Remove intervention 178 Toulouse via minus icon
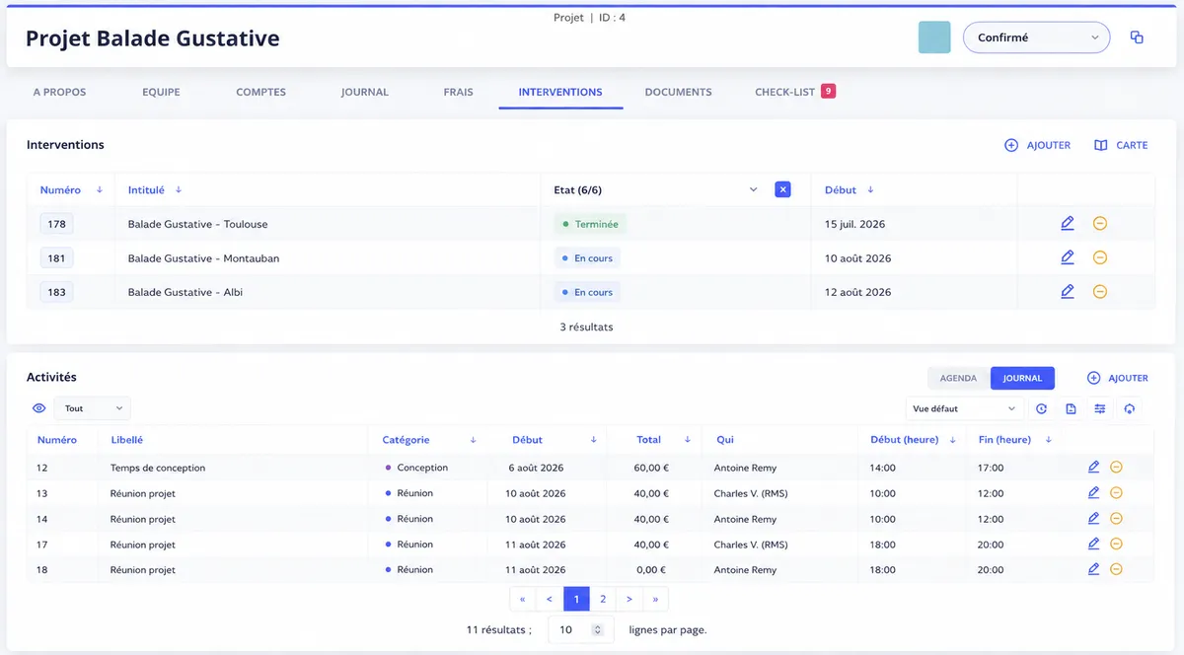Viewport: 1184px width, 655px height. point(1100,224)
